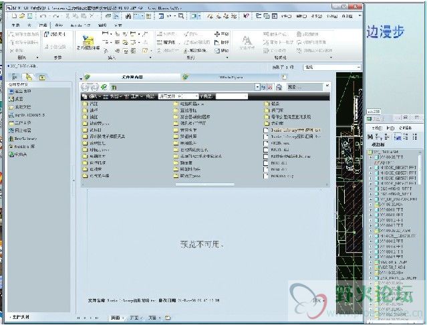This screenshot has height=325, width=429.
Task: Click the green refresh icon beside Forward arrow
Action: [x=104, y=88]
